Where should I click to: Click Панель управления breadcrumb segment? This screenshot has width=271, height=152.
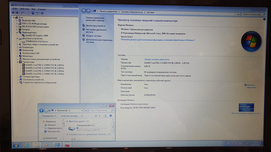click(x=108, y=12)
